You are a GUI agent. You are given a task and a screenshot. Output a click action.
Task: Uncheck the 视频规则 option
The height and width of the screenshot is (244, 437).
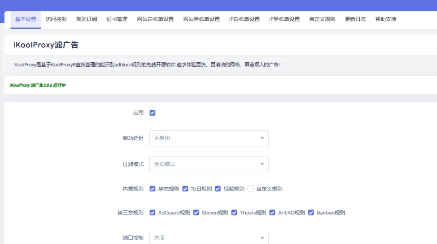tap(218, 189)
